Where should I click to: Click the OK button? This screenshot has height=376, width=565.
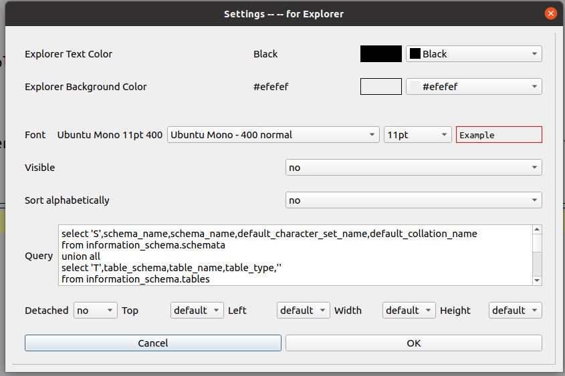[x=414, y=343]
